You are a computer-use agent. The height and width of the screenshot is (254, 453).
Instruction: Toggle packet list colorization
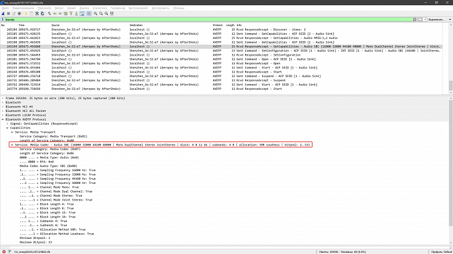click(89, 13)
